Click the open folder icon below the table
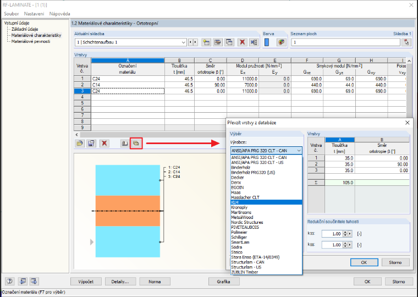 (x=79, y=144)
